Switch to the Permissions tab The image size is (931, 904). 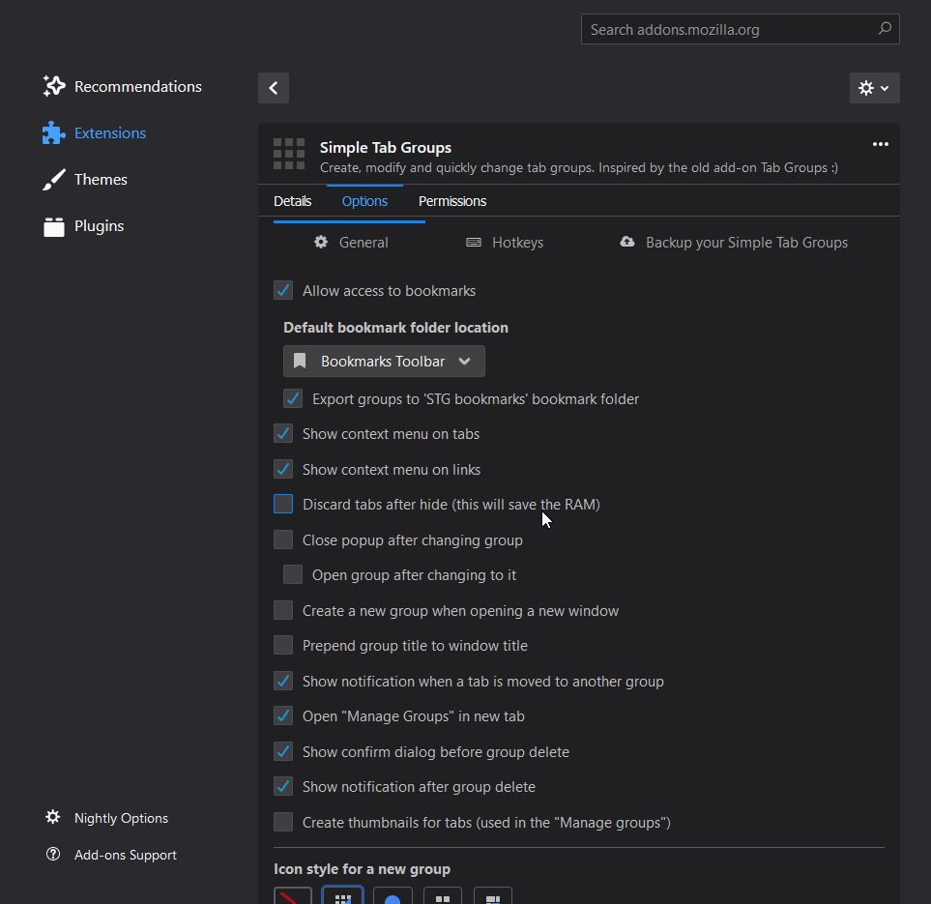[x=451, y=201]
